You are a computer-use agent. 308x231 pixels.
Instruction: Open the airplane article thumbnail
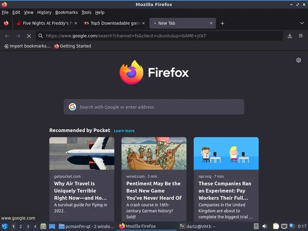[82, 153]
